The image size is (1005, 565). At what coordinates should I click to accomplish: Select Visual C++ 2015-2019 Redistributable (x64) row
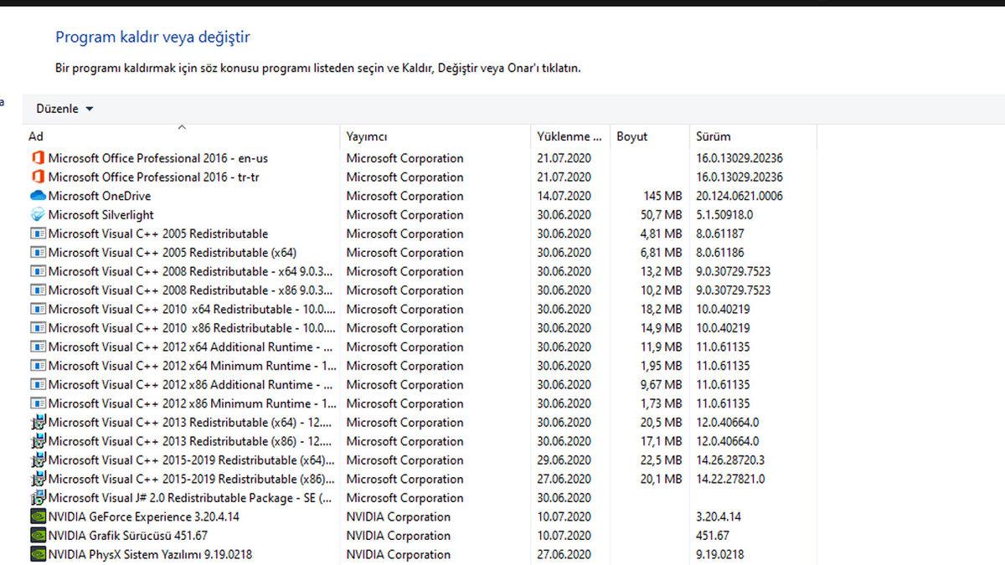[x=186, y=460]
